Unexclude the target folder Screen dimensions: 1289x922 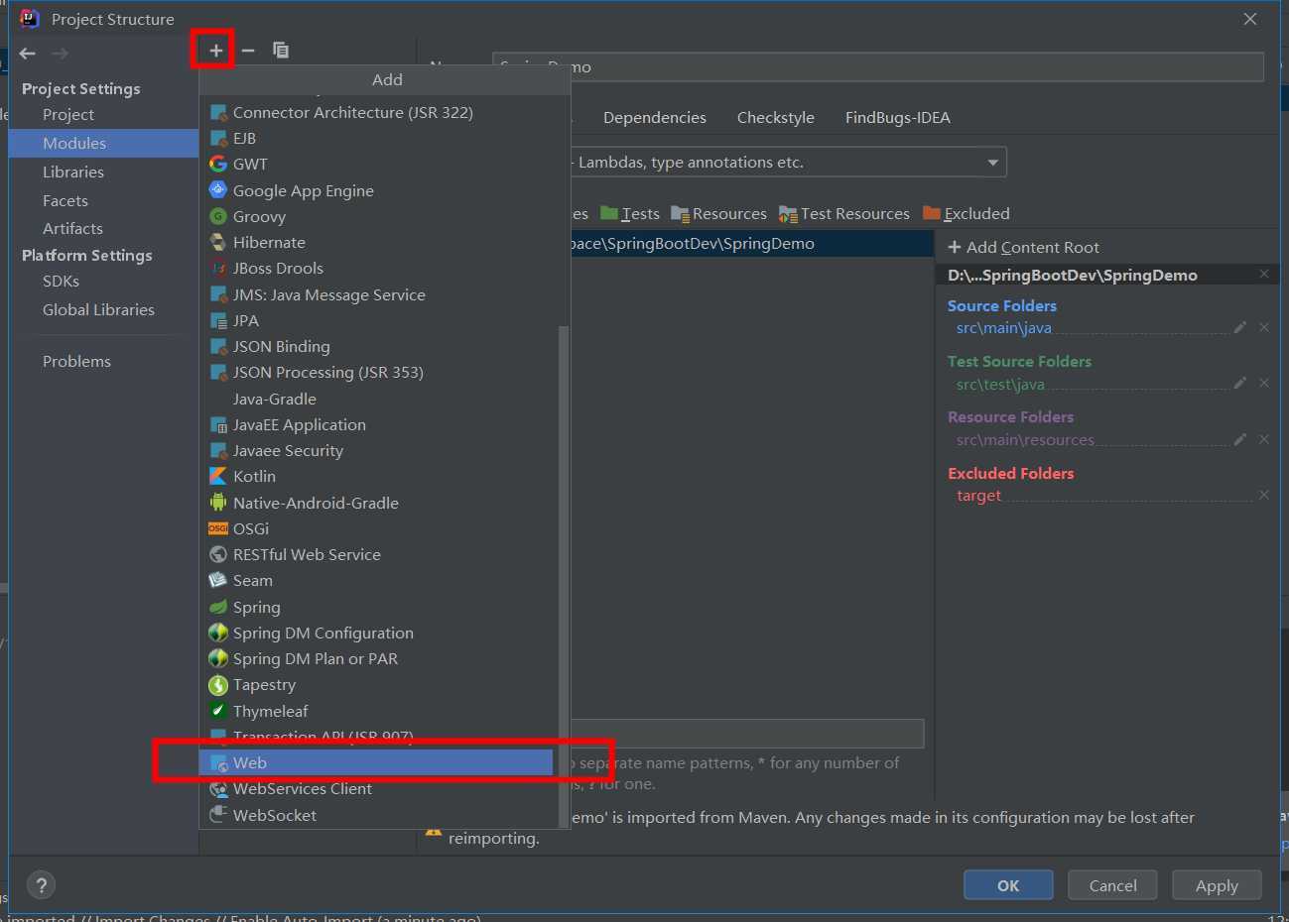(x=1264, y=495)
